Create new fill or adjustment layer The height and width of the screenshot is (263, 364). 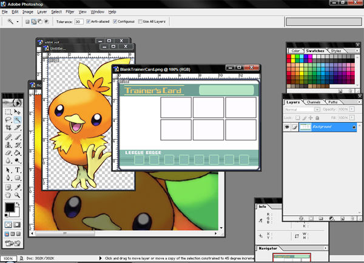(331, 218)
